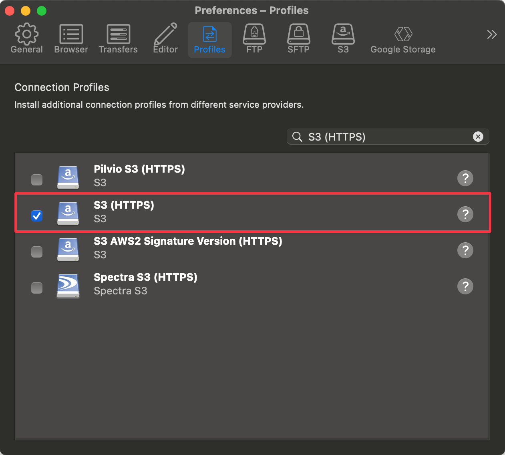
Task: Expand the overflow toolbar chevron
Action: pyautogui.click(x=492, y=34)
